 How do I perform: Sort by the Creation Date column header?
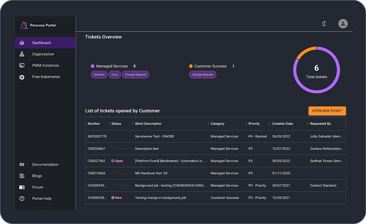pyautogui.click(x=282, y=124)
